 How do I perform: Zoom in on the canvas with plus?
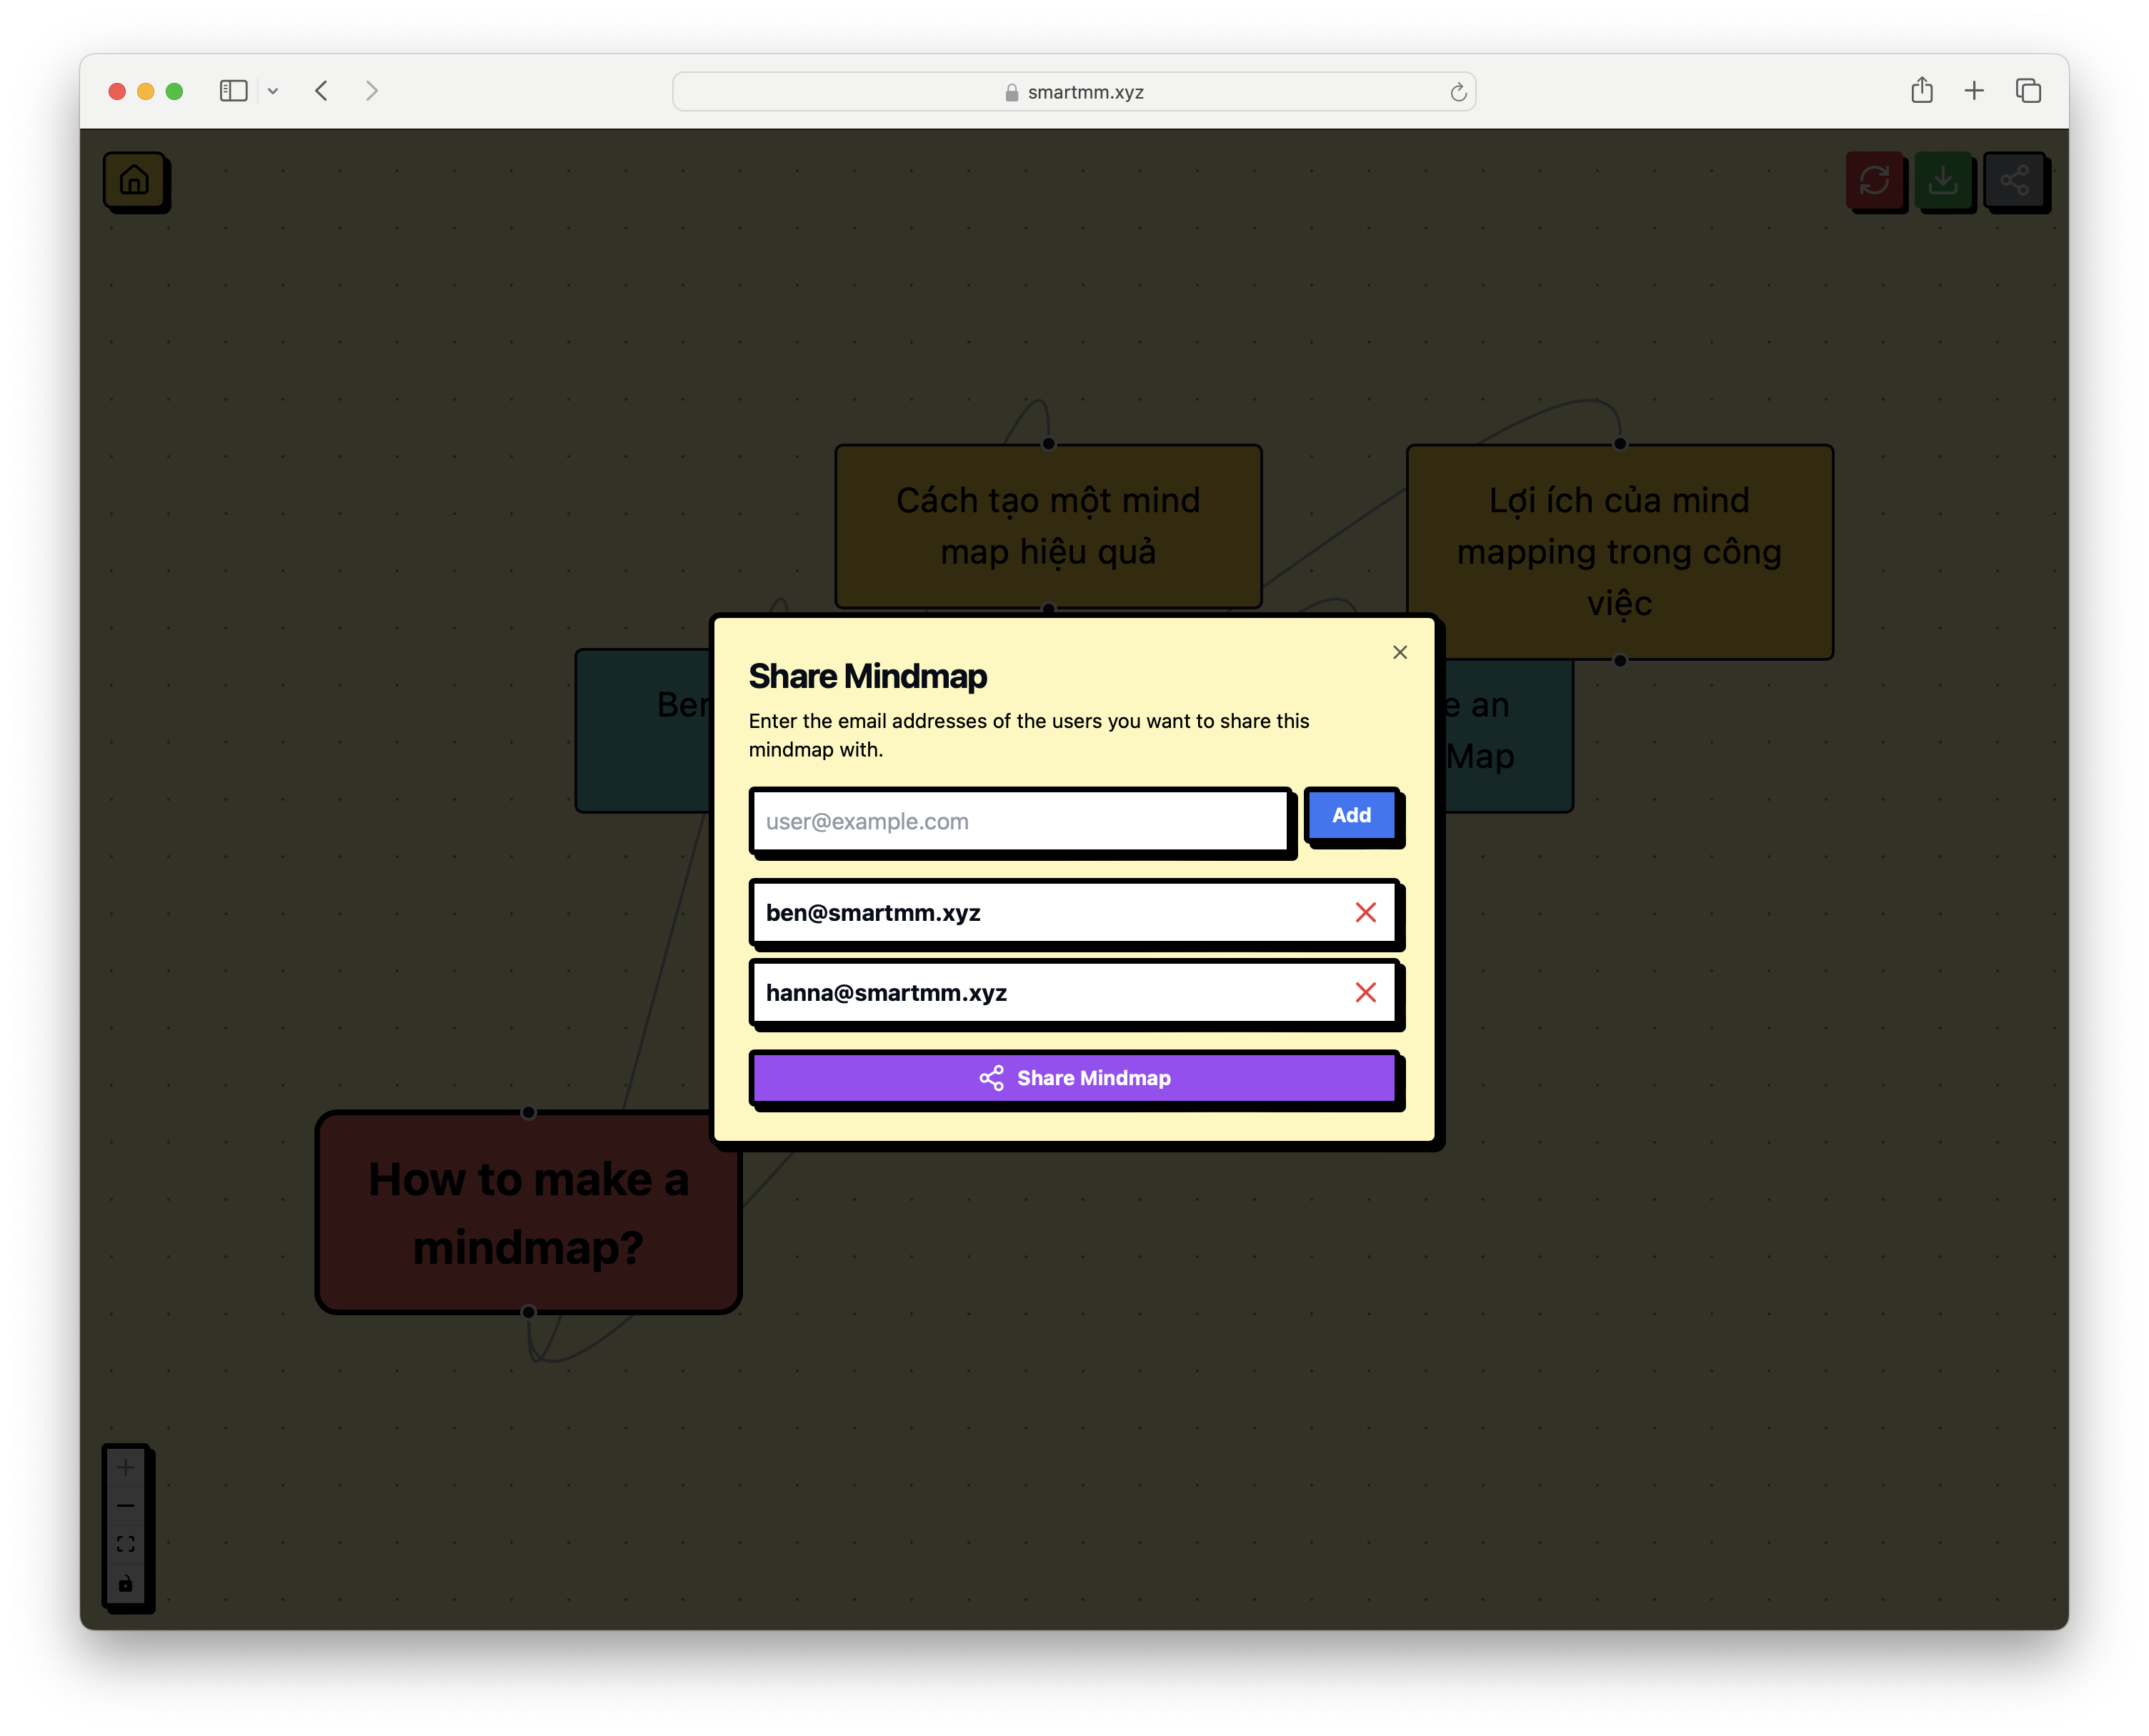pos(126,1467)
